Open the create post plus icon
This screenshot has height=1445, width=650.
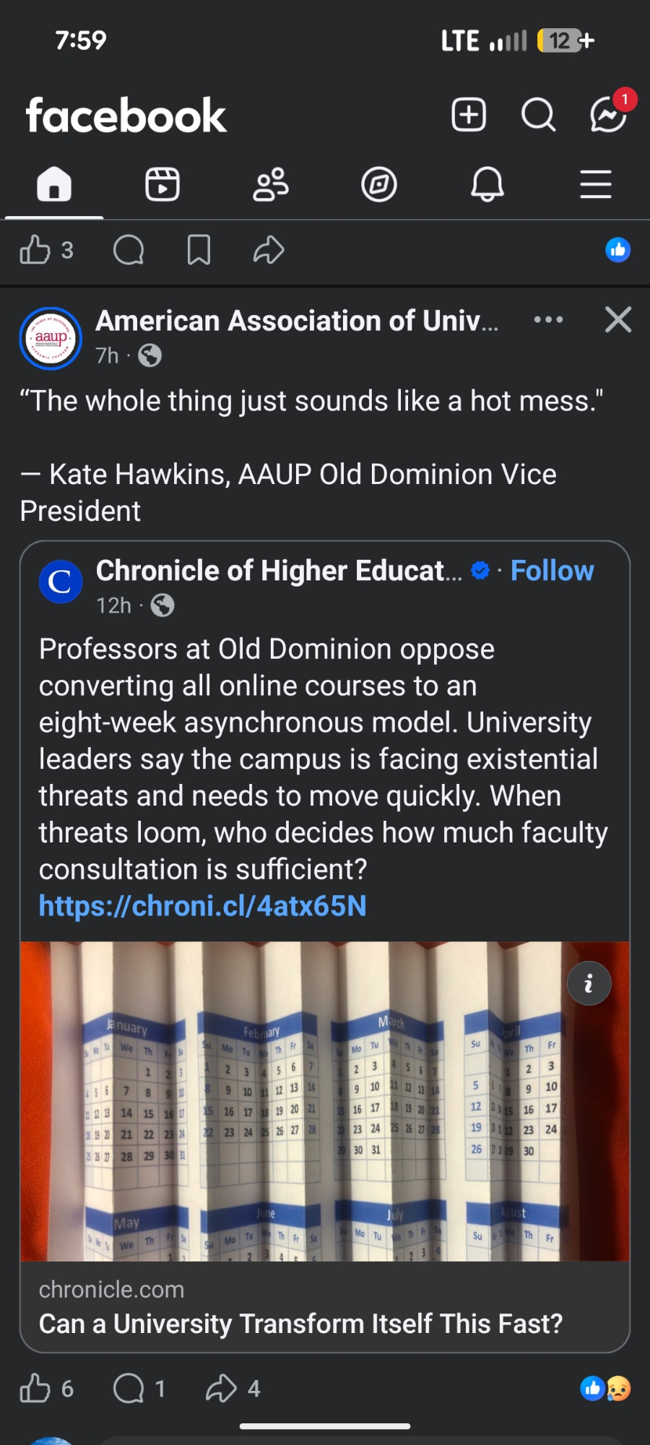pyautogui.click(x=469, y=115)
